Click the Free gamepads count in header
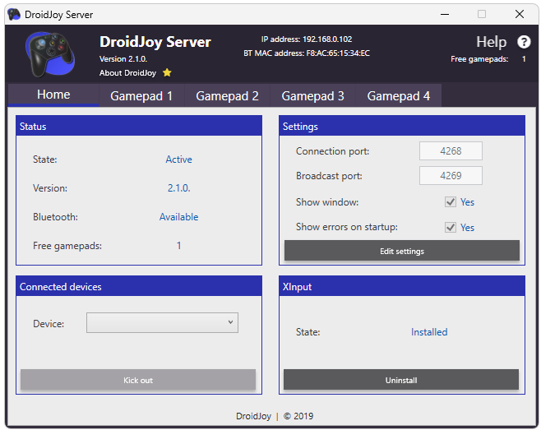This screenshot has height=430, width=541. [x=524, y=59]
